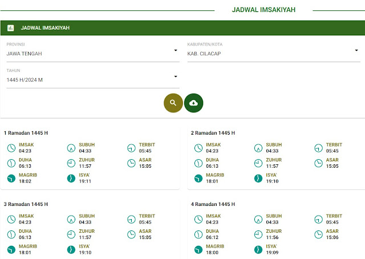Screen dimensions: 365x259
Task: Click Subuh clock icon for 1 Ramadan
Action: point(71,148)
